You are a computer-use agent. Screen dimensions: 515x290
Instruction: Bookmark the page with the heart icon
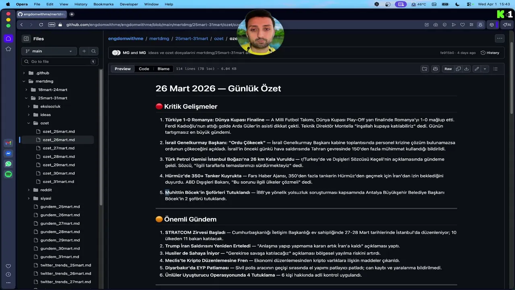tap(462, 25)
